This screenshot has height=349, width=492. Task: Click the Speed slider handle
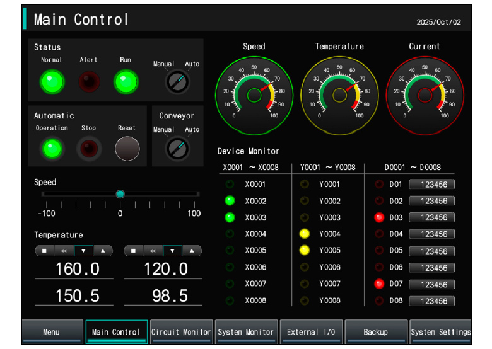point(120,194)
